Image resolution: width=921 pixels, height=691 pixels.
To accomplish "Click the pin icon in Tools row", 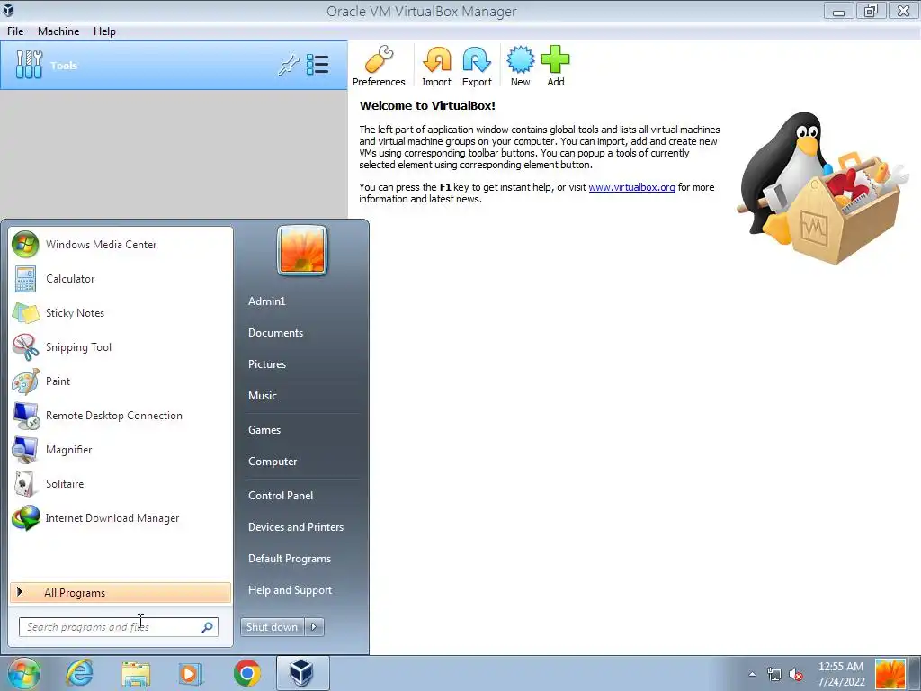I will pyautogui.click(x=289, y=65).
